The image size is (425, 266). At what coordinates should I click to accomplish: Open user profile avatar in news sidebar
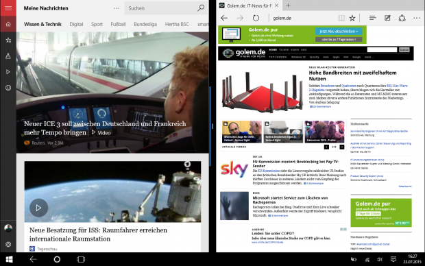point(8,228)
